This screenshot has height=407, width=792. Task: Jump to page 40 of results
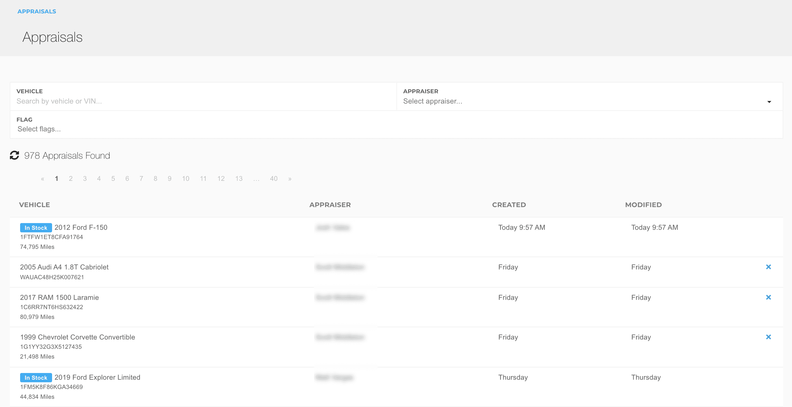(x=274, y=179)
